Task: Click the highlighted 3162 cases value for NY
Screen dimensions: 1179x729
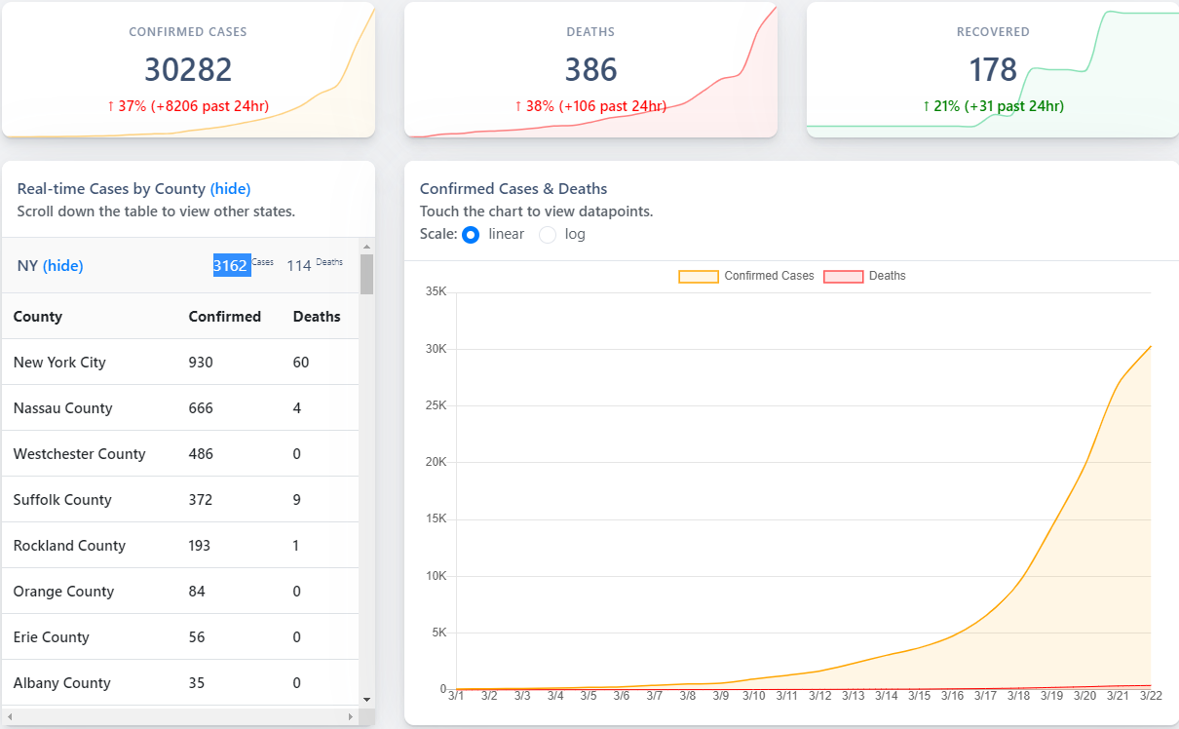Action: 232,265
